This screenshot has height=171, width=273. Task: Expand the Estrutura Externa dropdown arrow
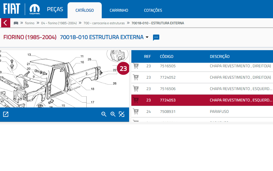click(x=147, y=37)
